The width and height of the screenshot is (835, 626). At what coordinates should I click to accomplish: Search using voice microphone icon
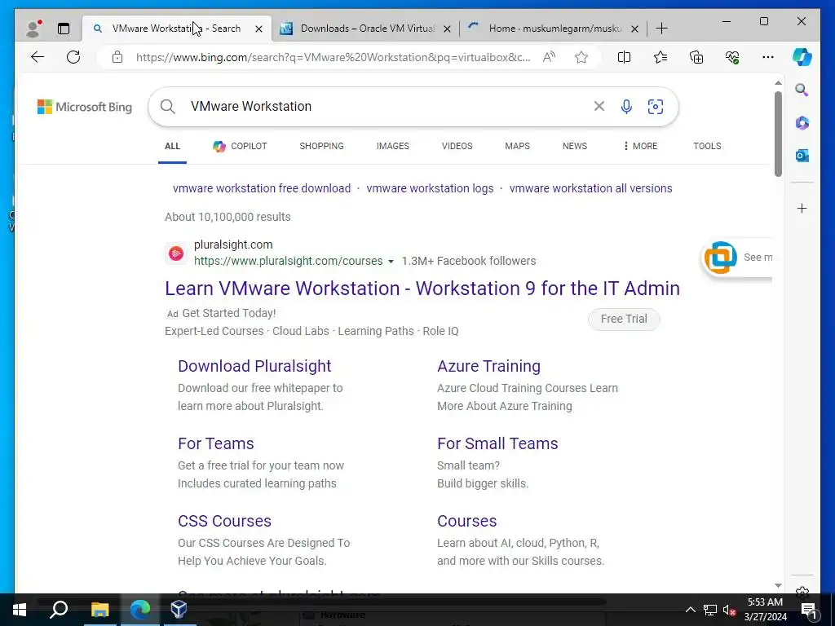[627, 107]
